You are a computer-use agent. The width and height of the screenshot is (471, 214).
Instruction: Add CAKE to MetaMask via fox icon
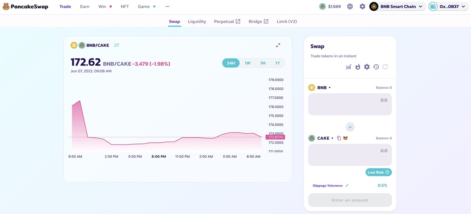[345, 138]
